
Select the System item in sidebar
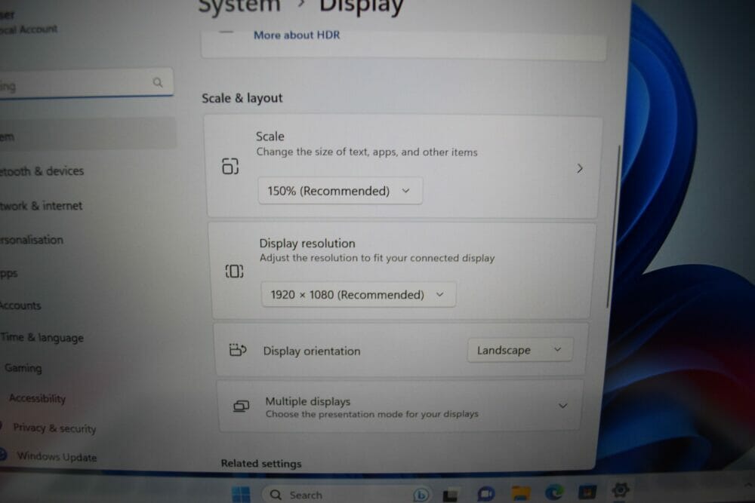(x=88, y=135)
